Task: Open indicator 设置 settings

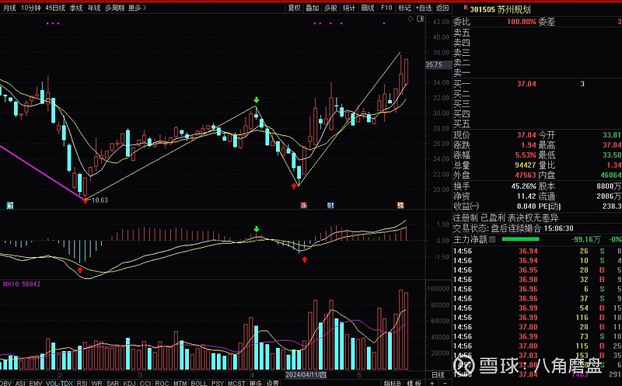Action: coord(273,383)
